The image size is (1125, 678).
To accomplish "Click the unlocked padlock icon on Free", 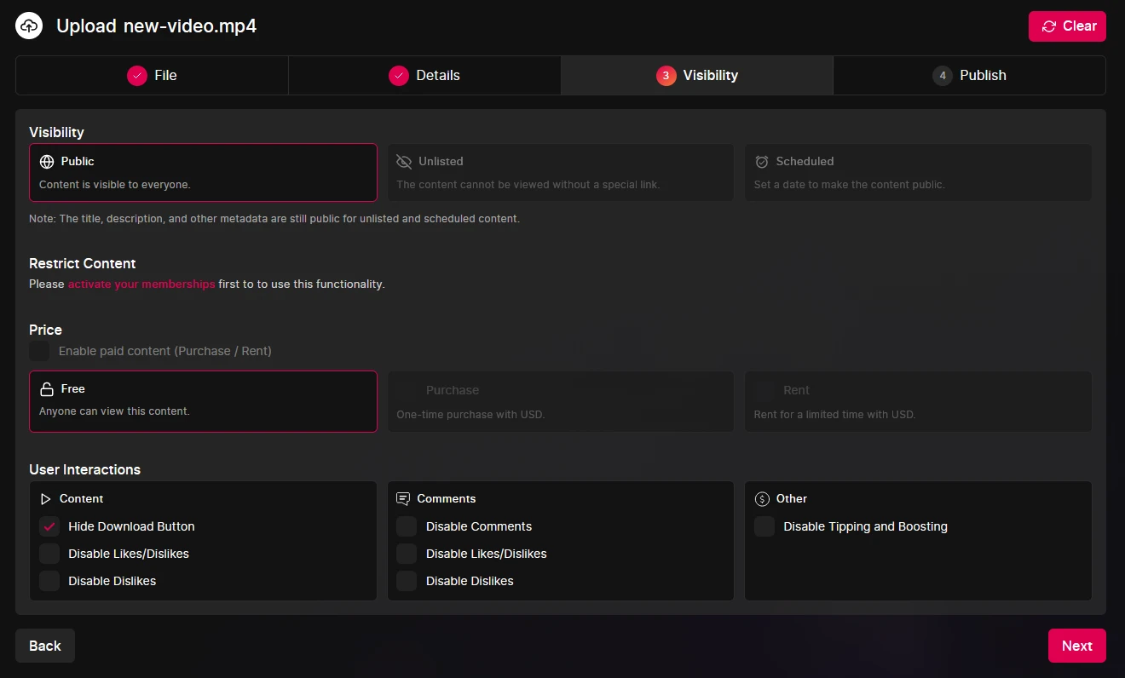I will [x=47, y=389].
